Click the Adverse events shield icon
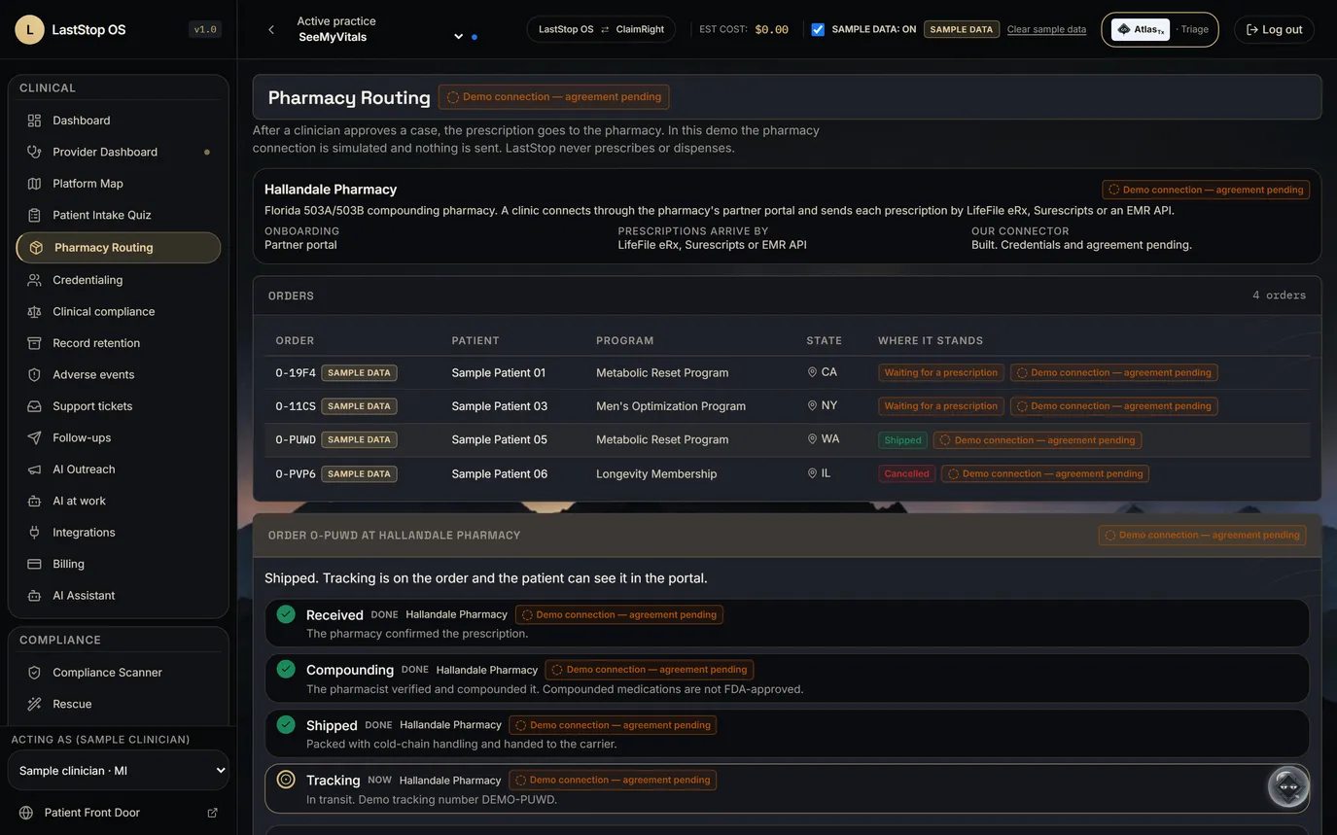Viewport: 1337px width, 835px height. (34, 375)
